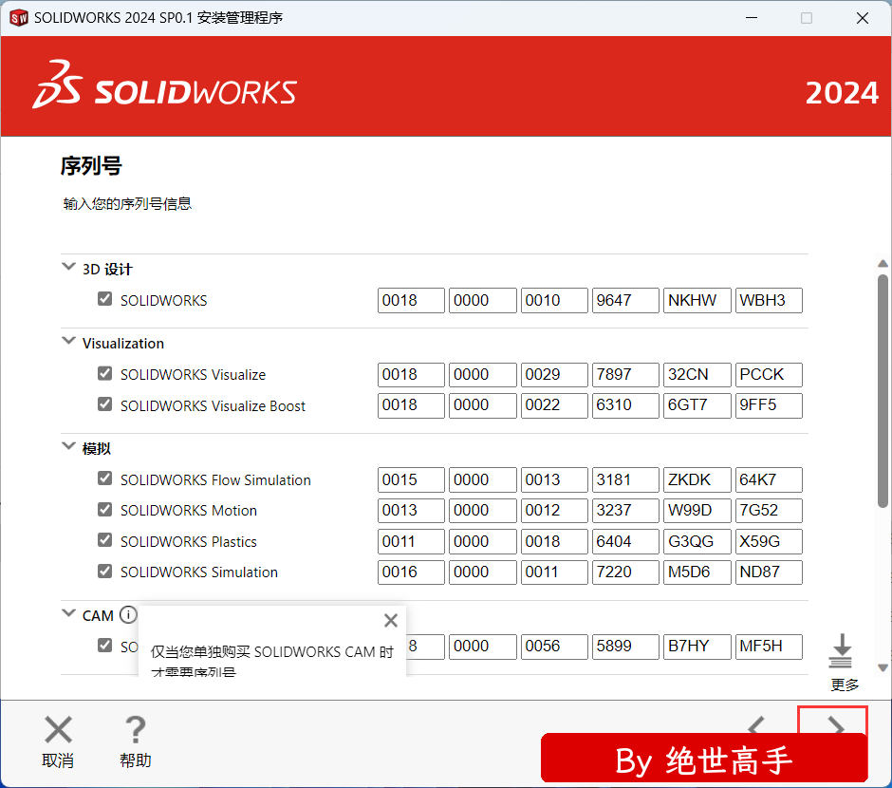This screenshot has height=788, width=892.
Task: Click Visualize serial field PCCK
Action: [x=769, y=375]
